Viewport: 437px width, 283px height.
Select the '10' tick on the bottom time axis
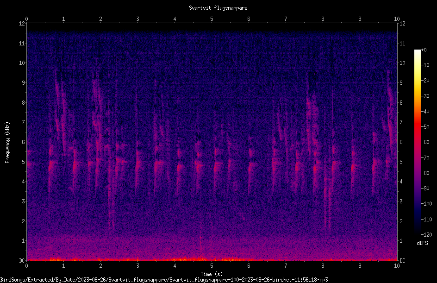[x=397, y=266]
